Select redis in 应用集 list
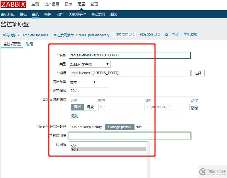Viewport: 227px width, 178px height. click(x=108, y=149)
